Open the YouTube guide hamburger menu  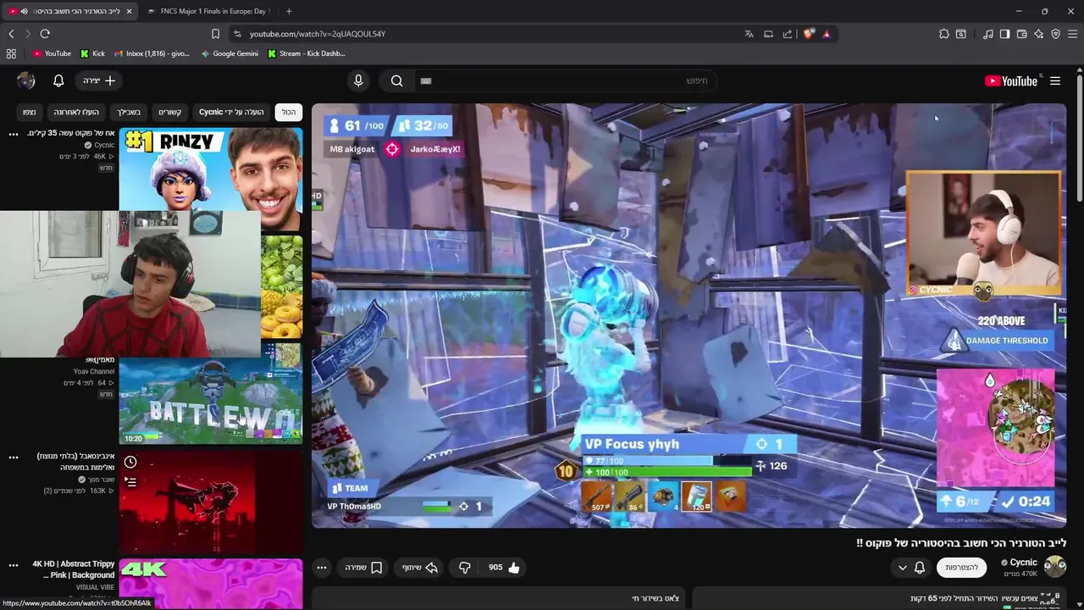(x=1055, y=80)
